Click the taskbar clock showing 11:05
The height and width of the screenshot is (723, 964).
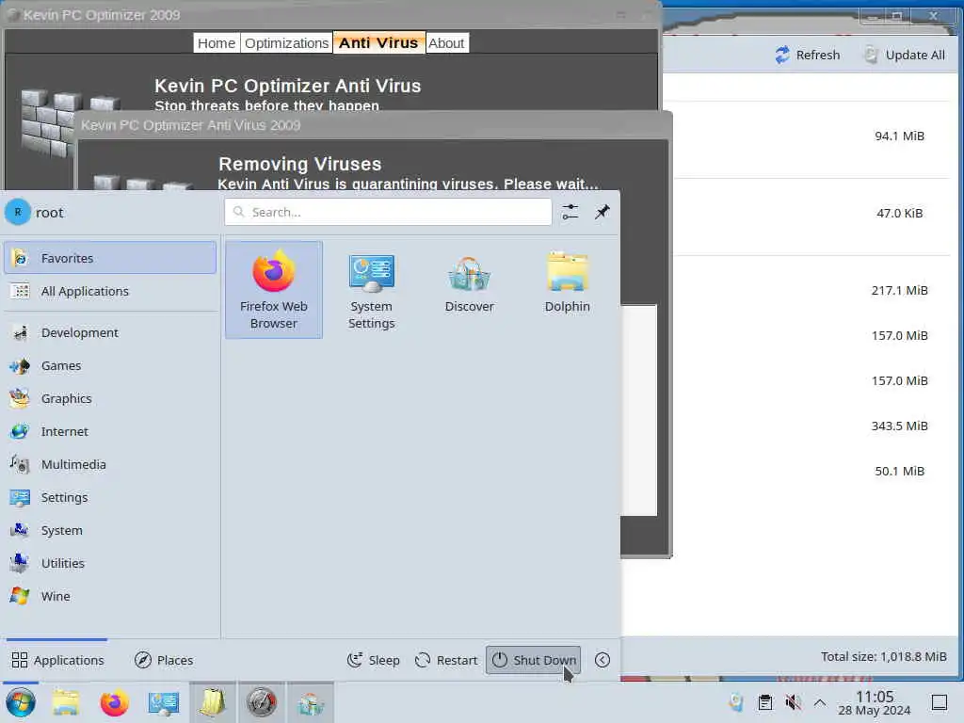coord(875,702)
